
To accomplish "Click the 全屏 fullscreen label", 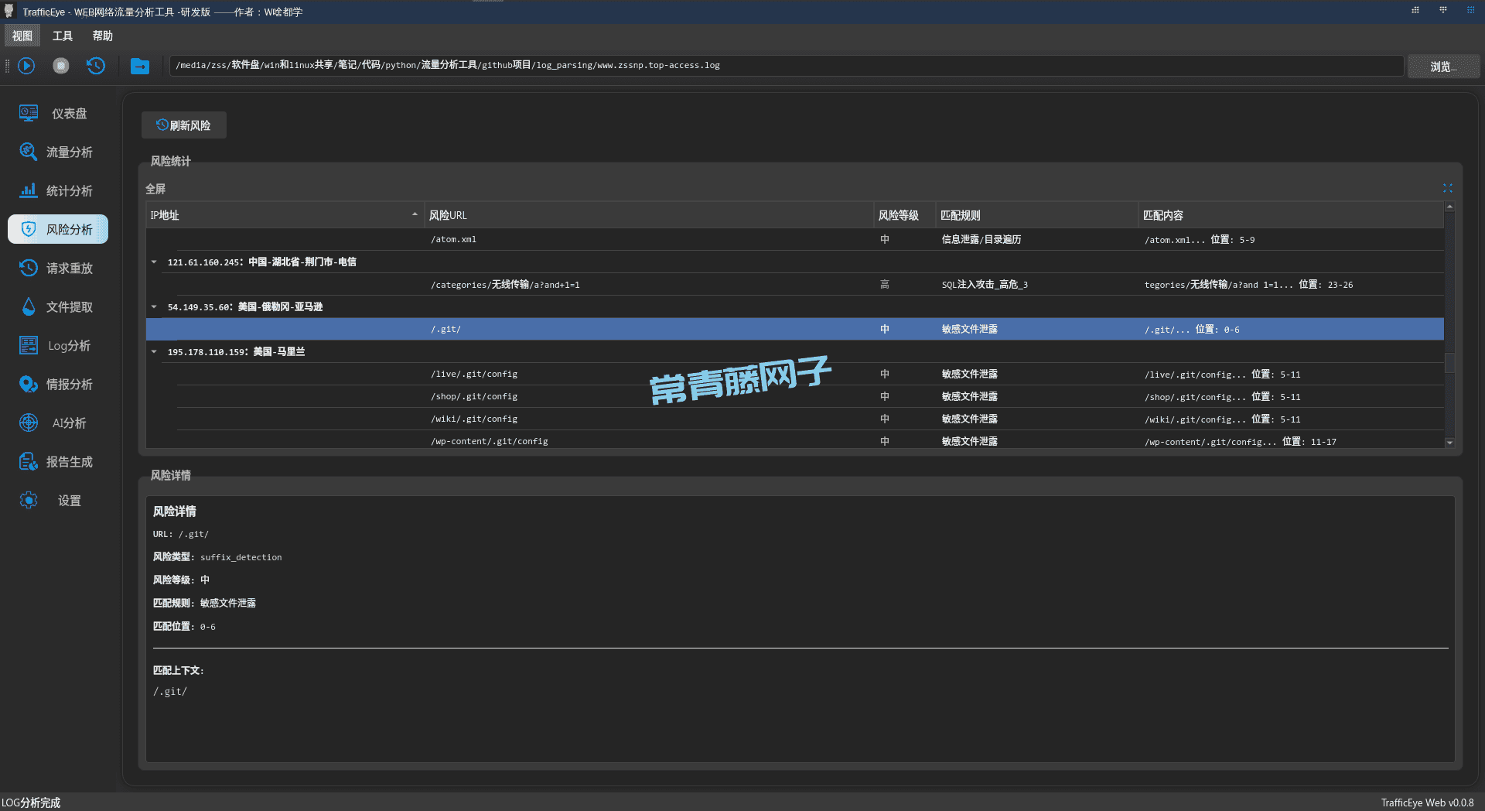I will [x=155, y=189].
